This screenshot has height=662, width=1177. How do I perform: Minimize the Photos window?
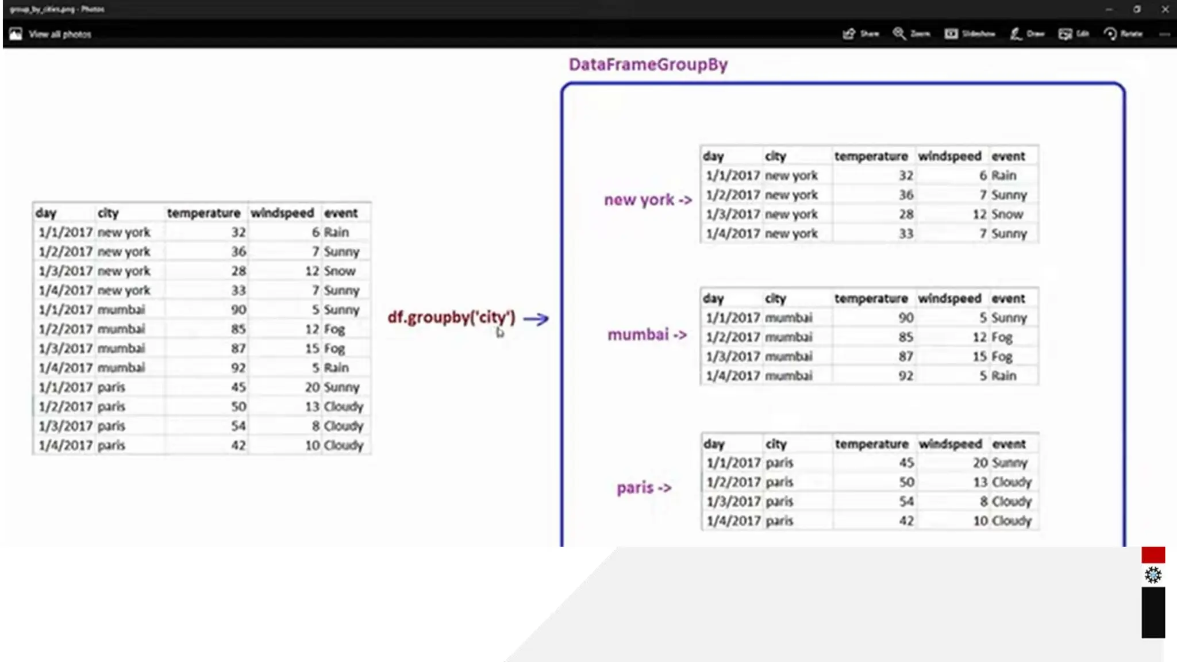tap(1109, 9)
